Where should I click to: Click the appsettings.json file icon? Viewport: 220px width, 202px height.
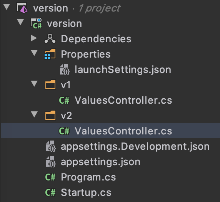51,162
